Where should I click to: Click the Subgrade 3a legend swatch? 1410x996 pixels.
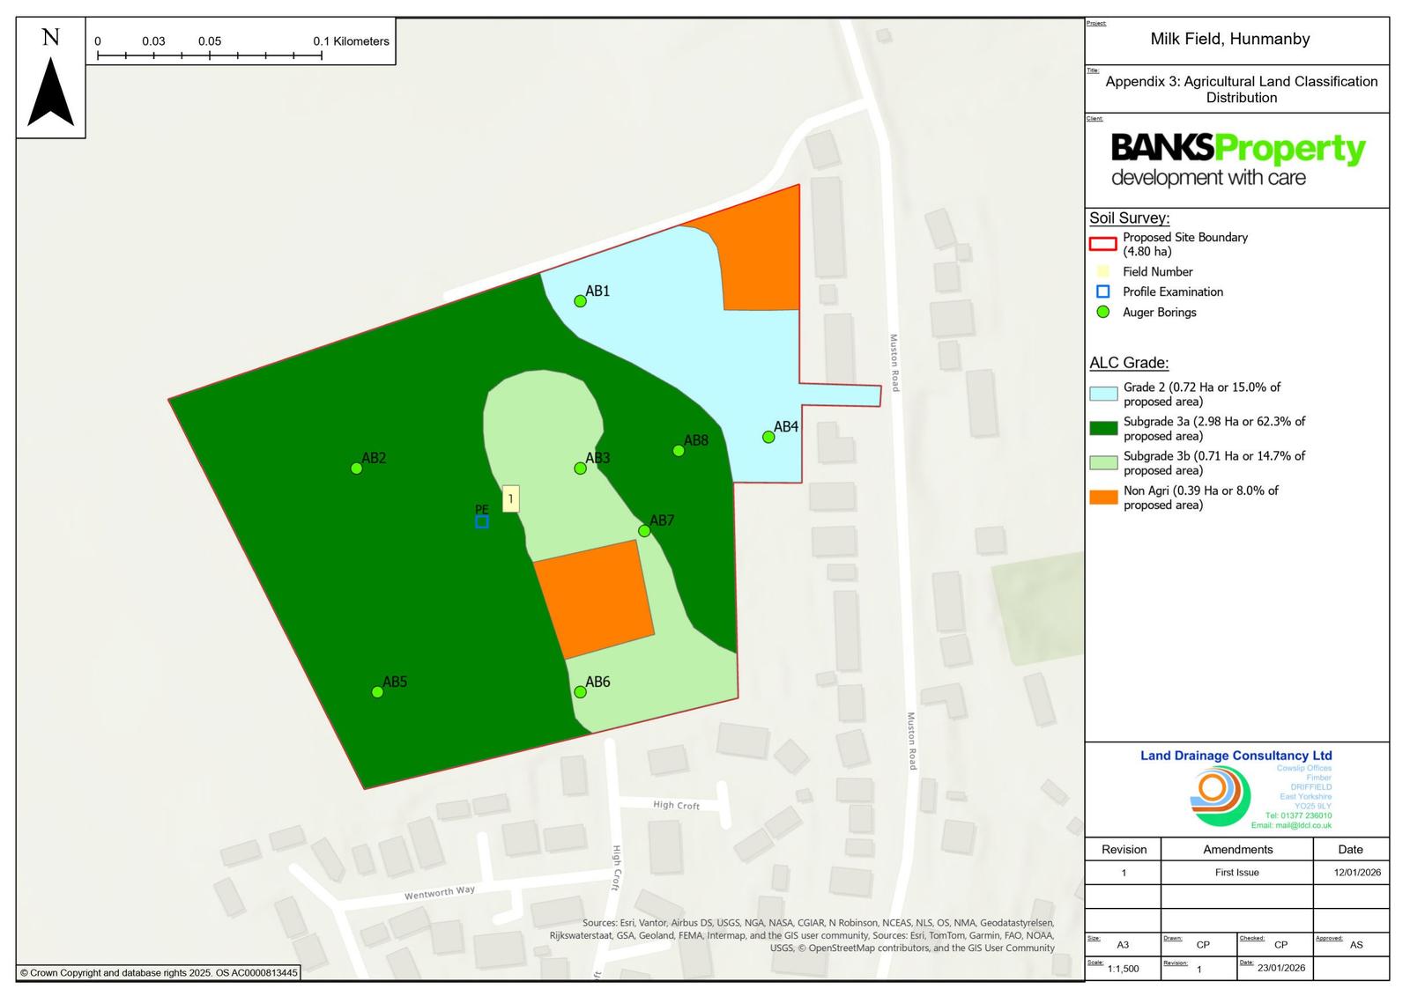(1103, 429)
